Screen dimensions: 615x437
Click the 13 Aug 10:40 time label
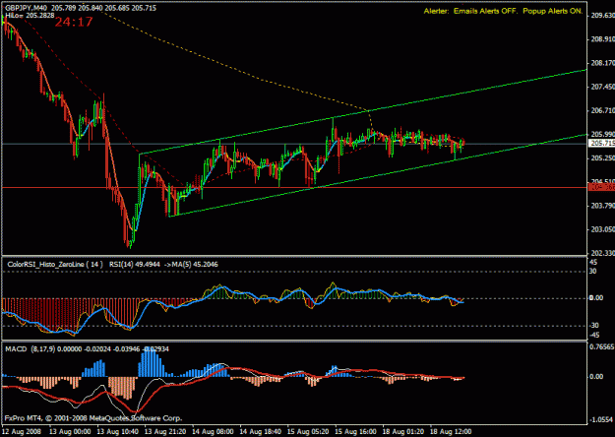[118, 431]
